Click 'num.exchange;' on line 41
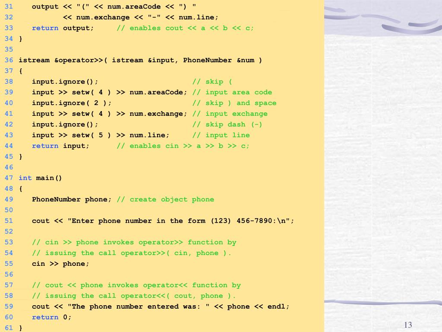This screenshot has height=332, width=442. (158, 114)
